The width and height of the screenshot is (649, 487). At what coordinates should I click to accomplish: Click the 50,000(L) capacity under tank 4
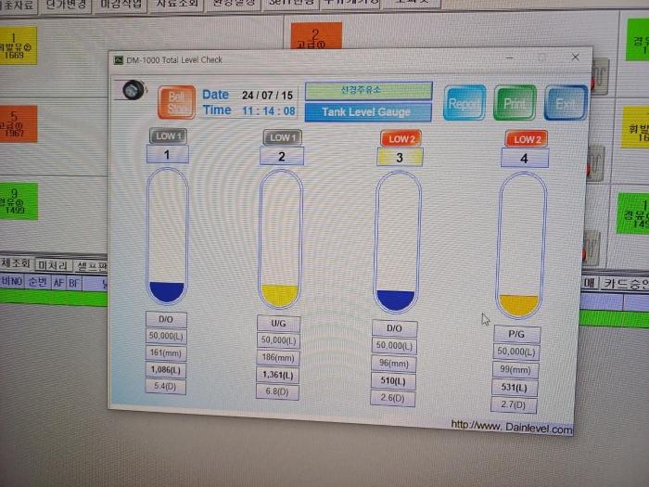(516, 352)
